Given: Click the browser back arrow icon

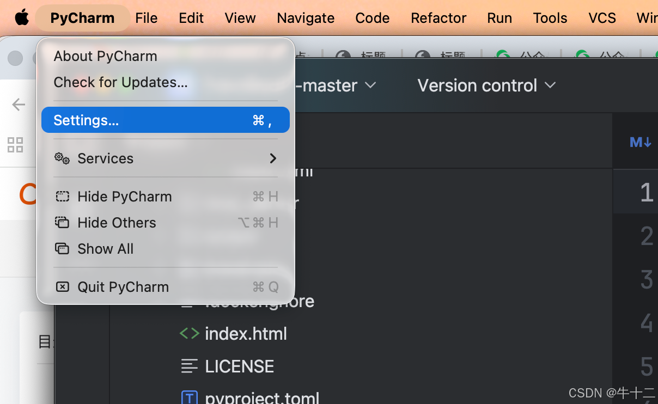Looking at the screenshot, I should coord(19,105).
